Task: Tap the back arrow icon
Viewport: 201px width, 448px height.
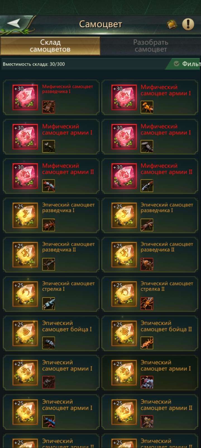Action: coord(13,23)
